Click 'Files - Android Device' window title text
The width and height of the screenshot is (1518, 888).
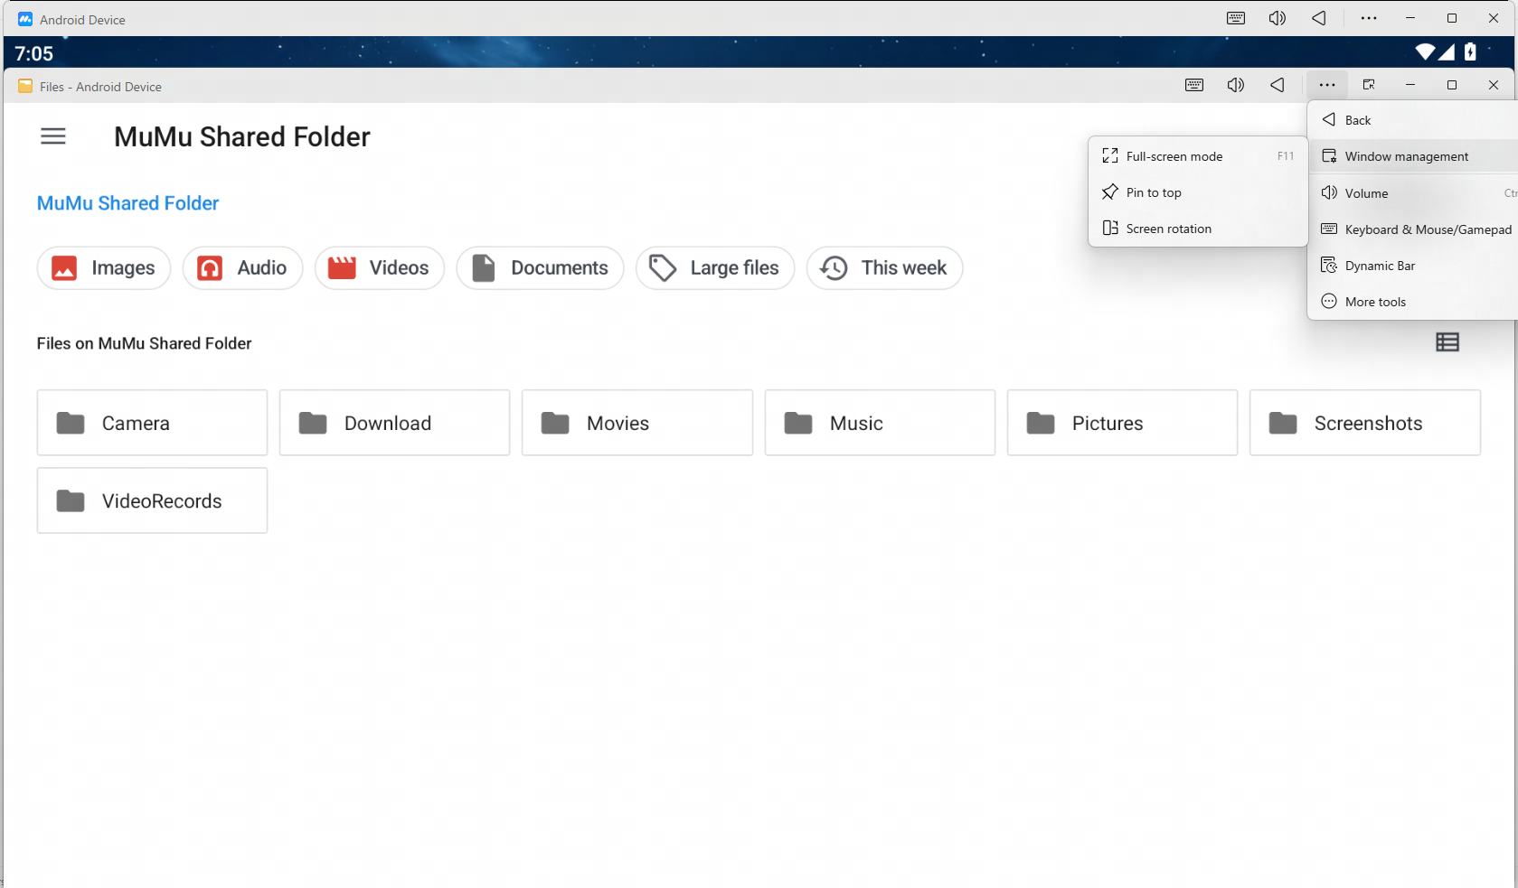[x=100, y=87]
